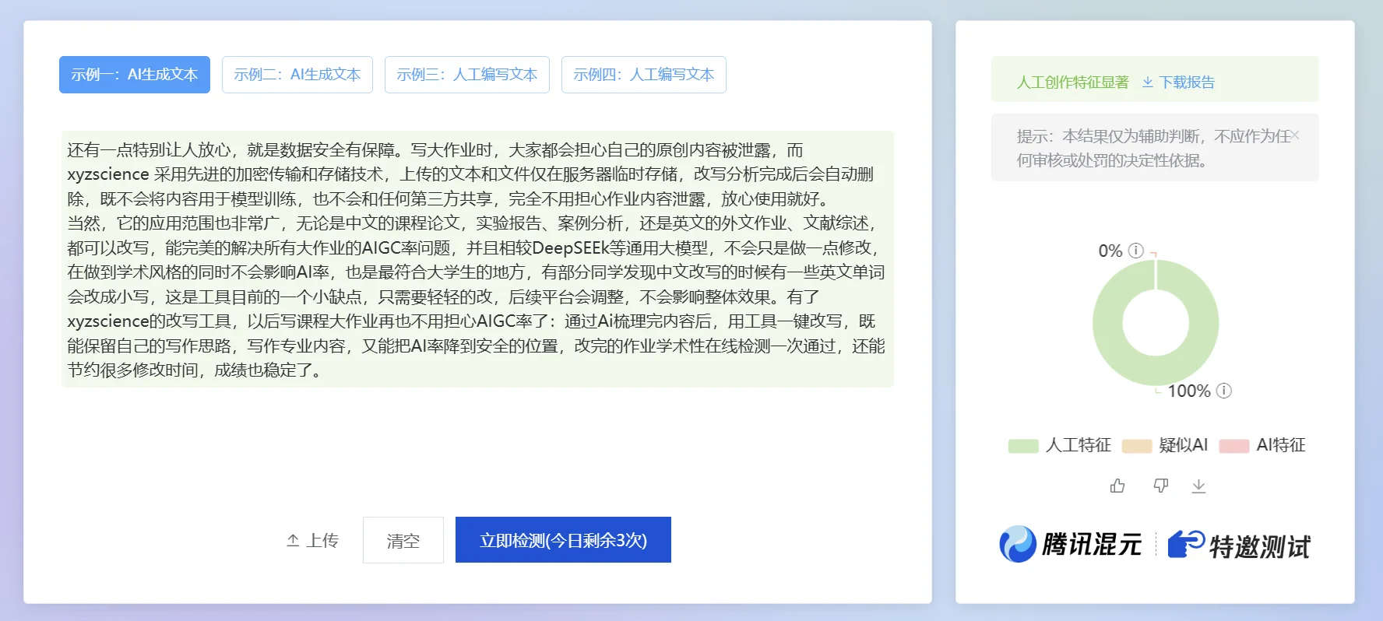This screenshot has height=621, width=1383.
Task: Click the 特邀测试 pointing hand logo
Action: 1239,545
